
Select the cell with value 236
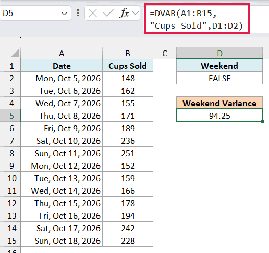pos(128,141)
